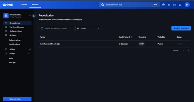
Task: Go to previous page arrow
Action: point(184,50)
